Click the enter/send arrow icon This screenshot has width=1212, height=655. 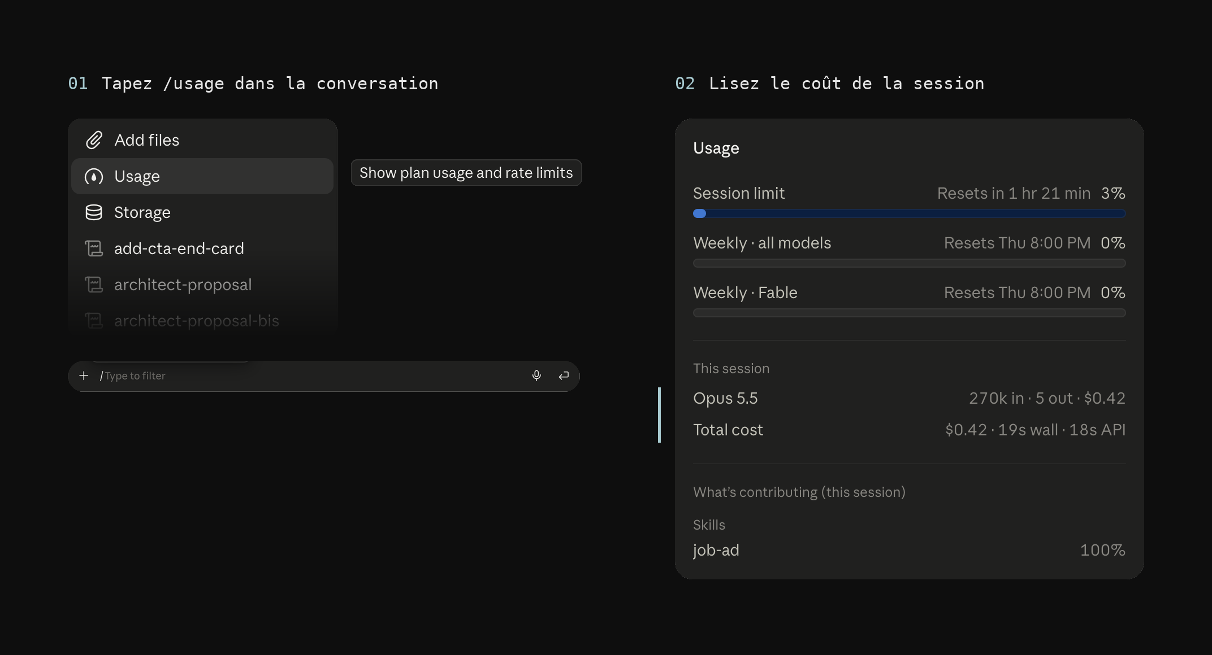tap(564, 375)
